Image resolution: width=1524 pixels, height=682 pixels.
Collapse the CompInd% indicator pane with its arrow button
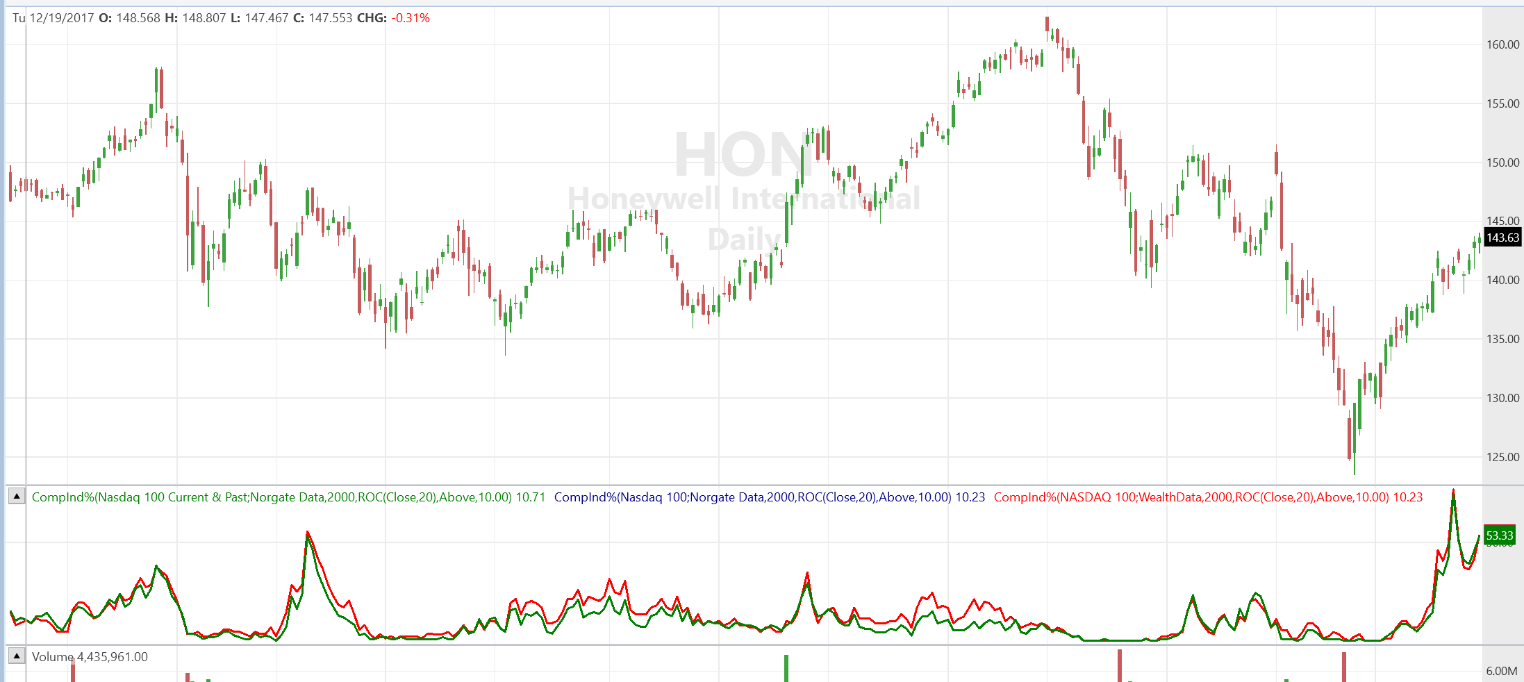(x=17, y=497)
